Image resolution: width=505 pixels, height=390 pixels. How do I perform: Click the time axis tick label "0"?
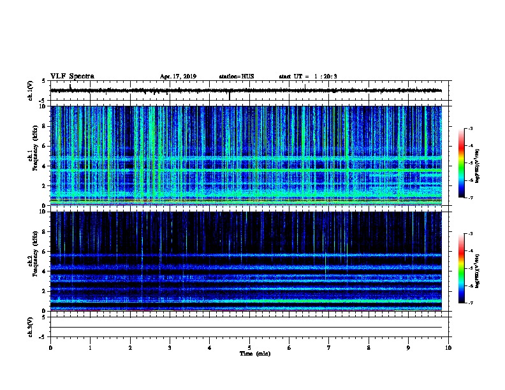(x=50, y=348)
